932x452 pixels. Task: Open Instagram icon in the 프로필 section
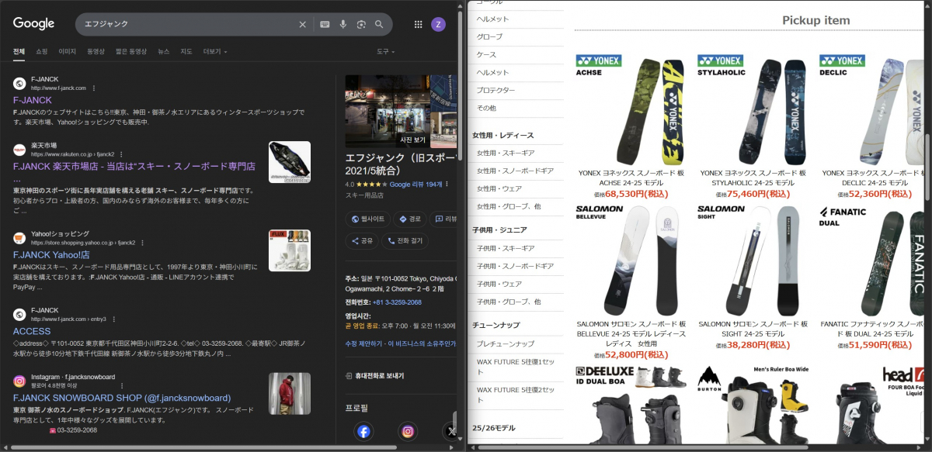click(408, 431)
